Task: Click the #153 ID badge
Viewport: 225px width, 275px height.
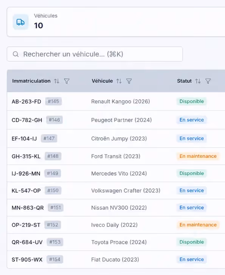Action: 55,242
